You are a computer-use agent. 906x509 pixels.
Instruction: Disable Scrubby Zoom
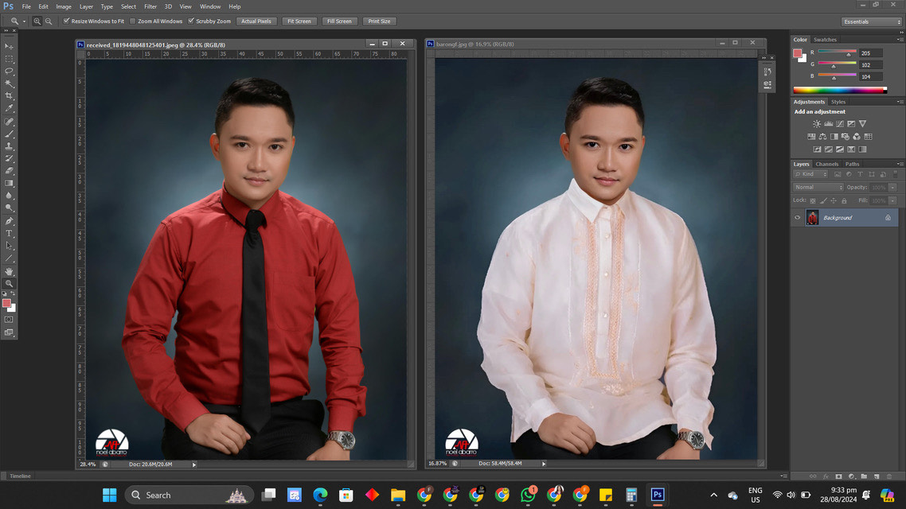(x=189, y=21)
